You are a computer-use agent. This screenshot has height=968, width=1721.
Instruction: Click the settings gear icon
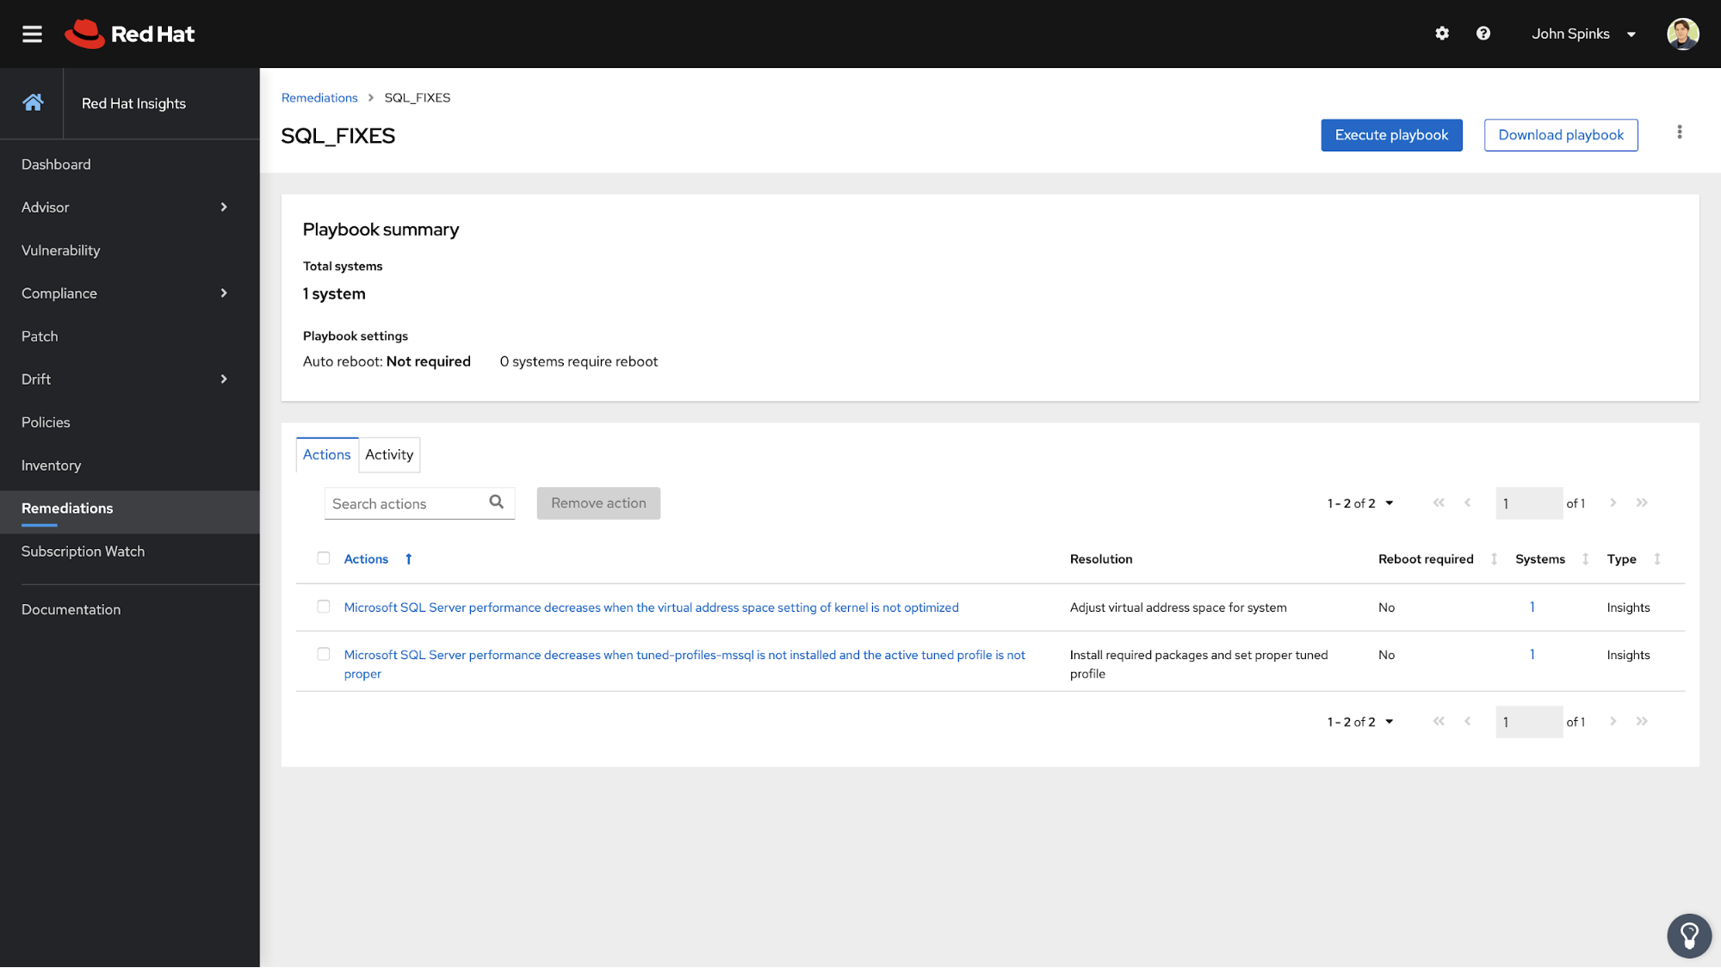click(1442, 33)
